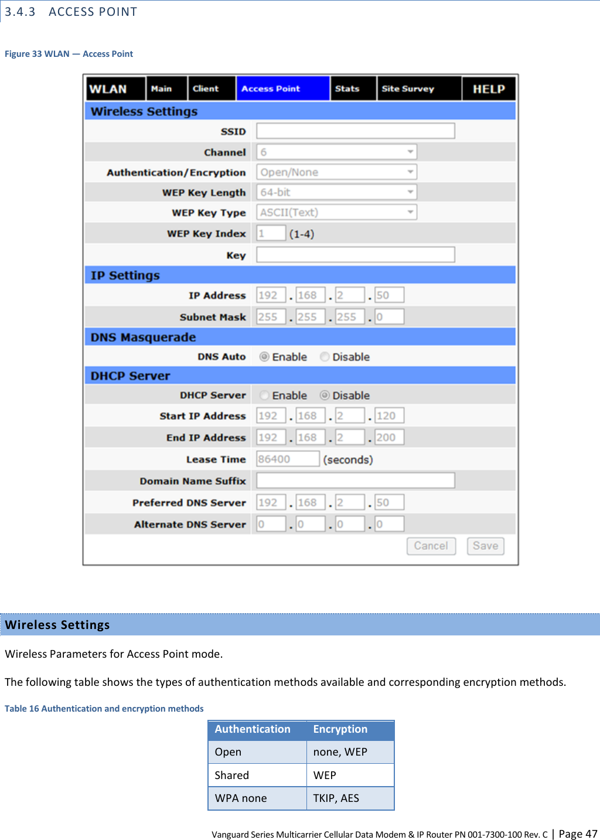600x840 pixels.
Task: Click the IP Settings section header
Action: (300, 275)
